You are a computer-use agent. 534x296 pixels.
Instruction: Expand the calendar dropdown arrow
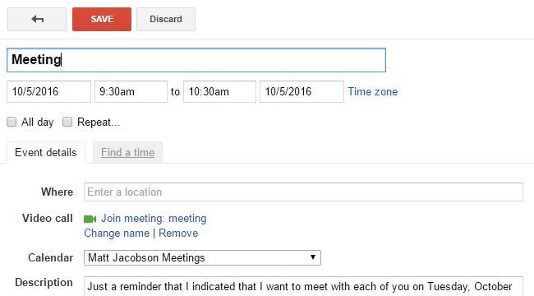click(313, 257)
